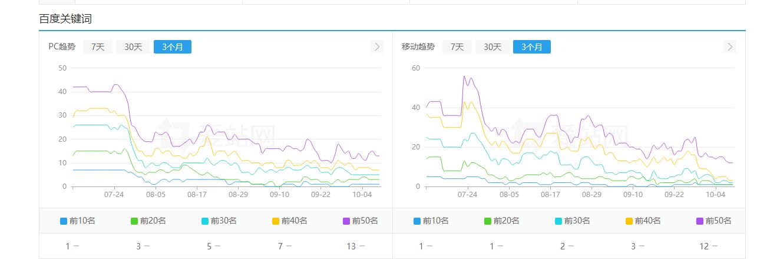Select 30天 tab in PC趋势 chart
757x260 pixels.
[133, 46]
